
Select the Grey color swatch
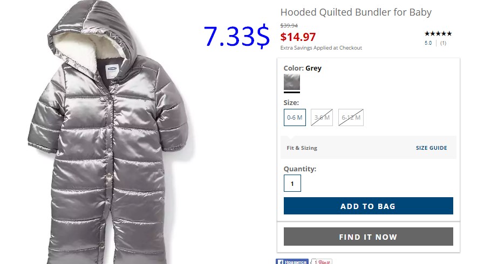(292, 82)
